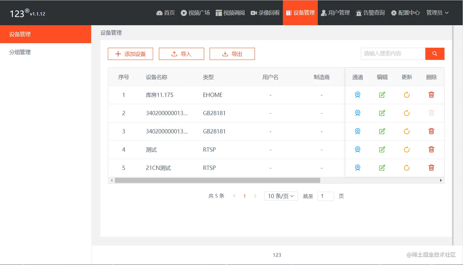Open channel view for 测试 device
463x265 pixels.
click(357, 150)
